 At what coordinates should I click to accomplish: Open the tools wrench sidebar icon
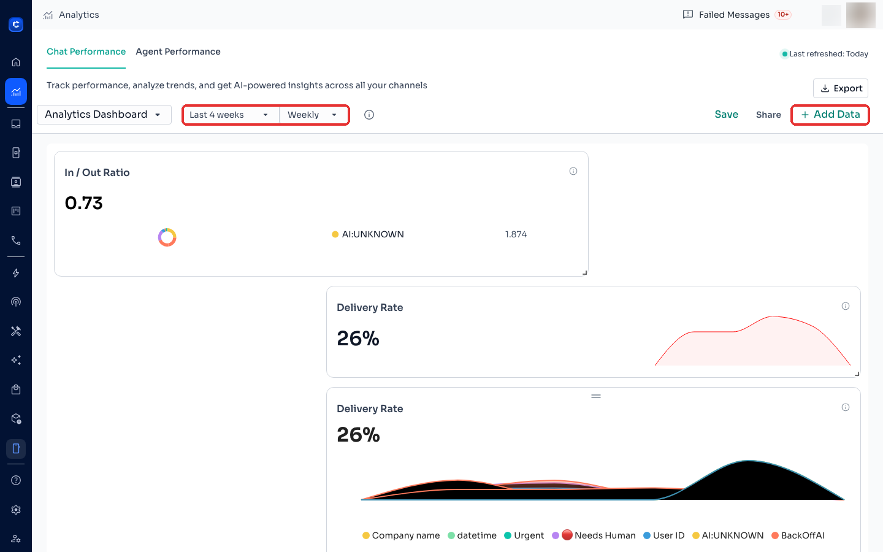pos(16,331)
